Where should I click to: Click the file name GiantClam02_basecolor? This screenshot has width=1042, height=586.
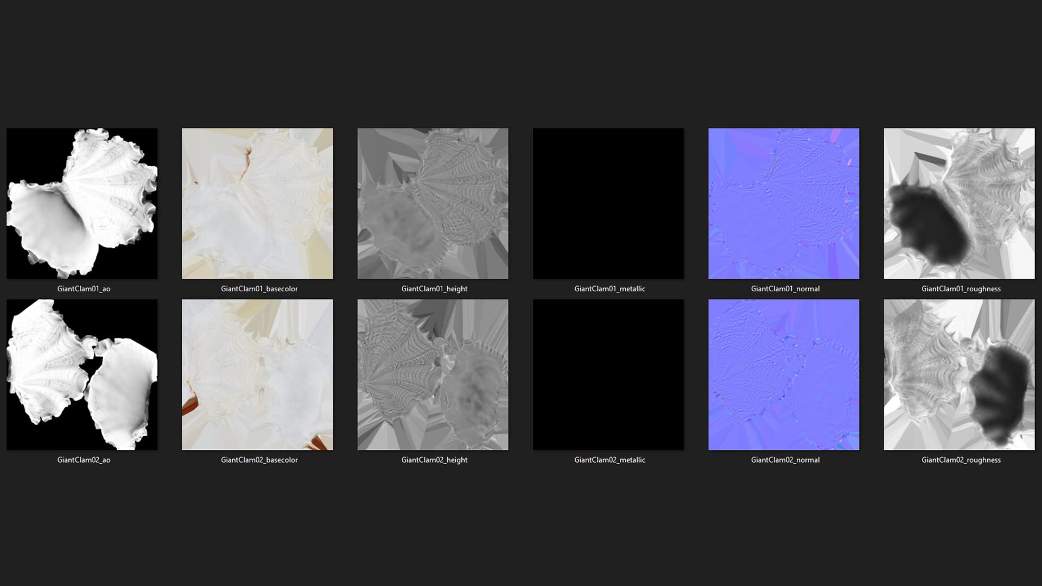pyautogui.click(x=259, y=460)
